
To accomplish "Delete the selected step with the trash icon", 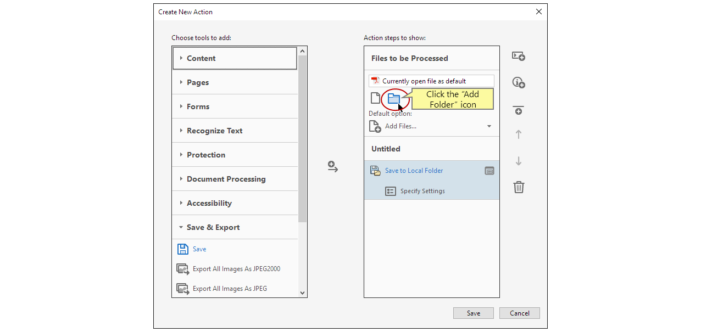I will (x=518, y=187).
